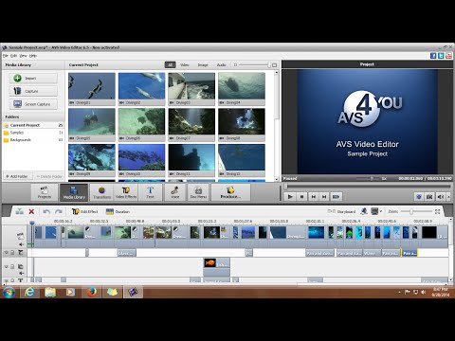Open the YouTube link icon
This screenshot has width=455, height=341.
[448, 56]
